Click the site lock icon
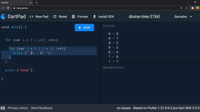The height and width of the screenshot is (112, 200). 14,8
